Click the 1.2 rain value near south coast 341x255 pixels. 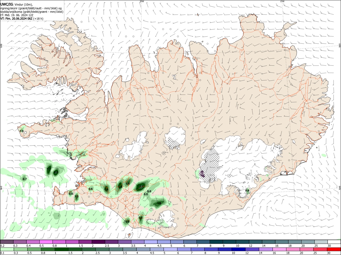click(141, 218)
